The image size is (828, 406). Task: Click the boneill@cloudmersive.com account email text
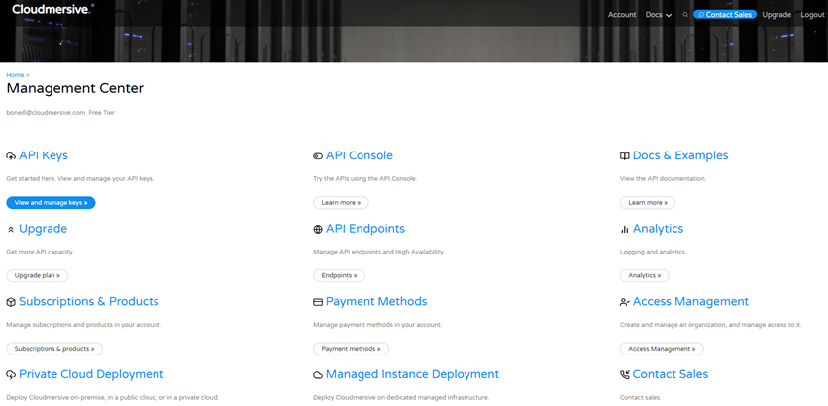click(46, 113)
